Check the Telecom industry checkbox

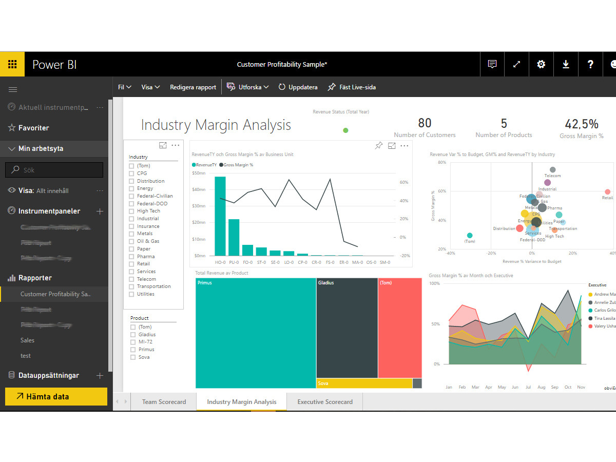coord(132,279)
